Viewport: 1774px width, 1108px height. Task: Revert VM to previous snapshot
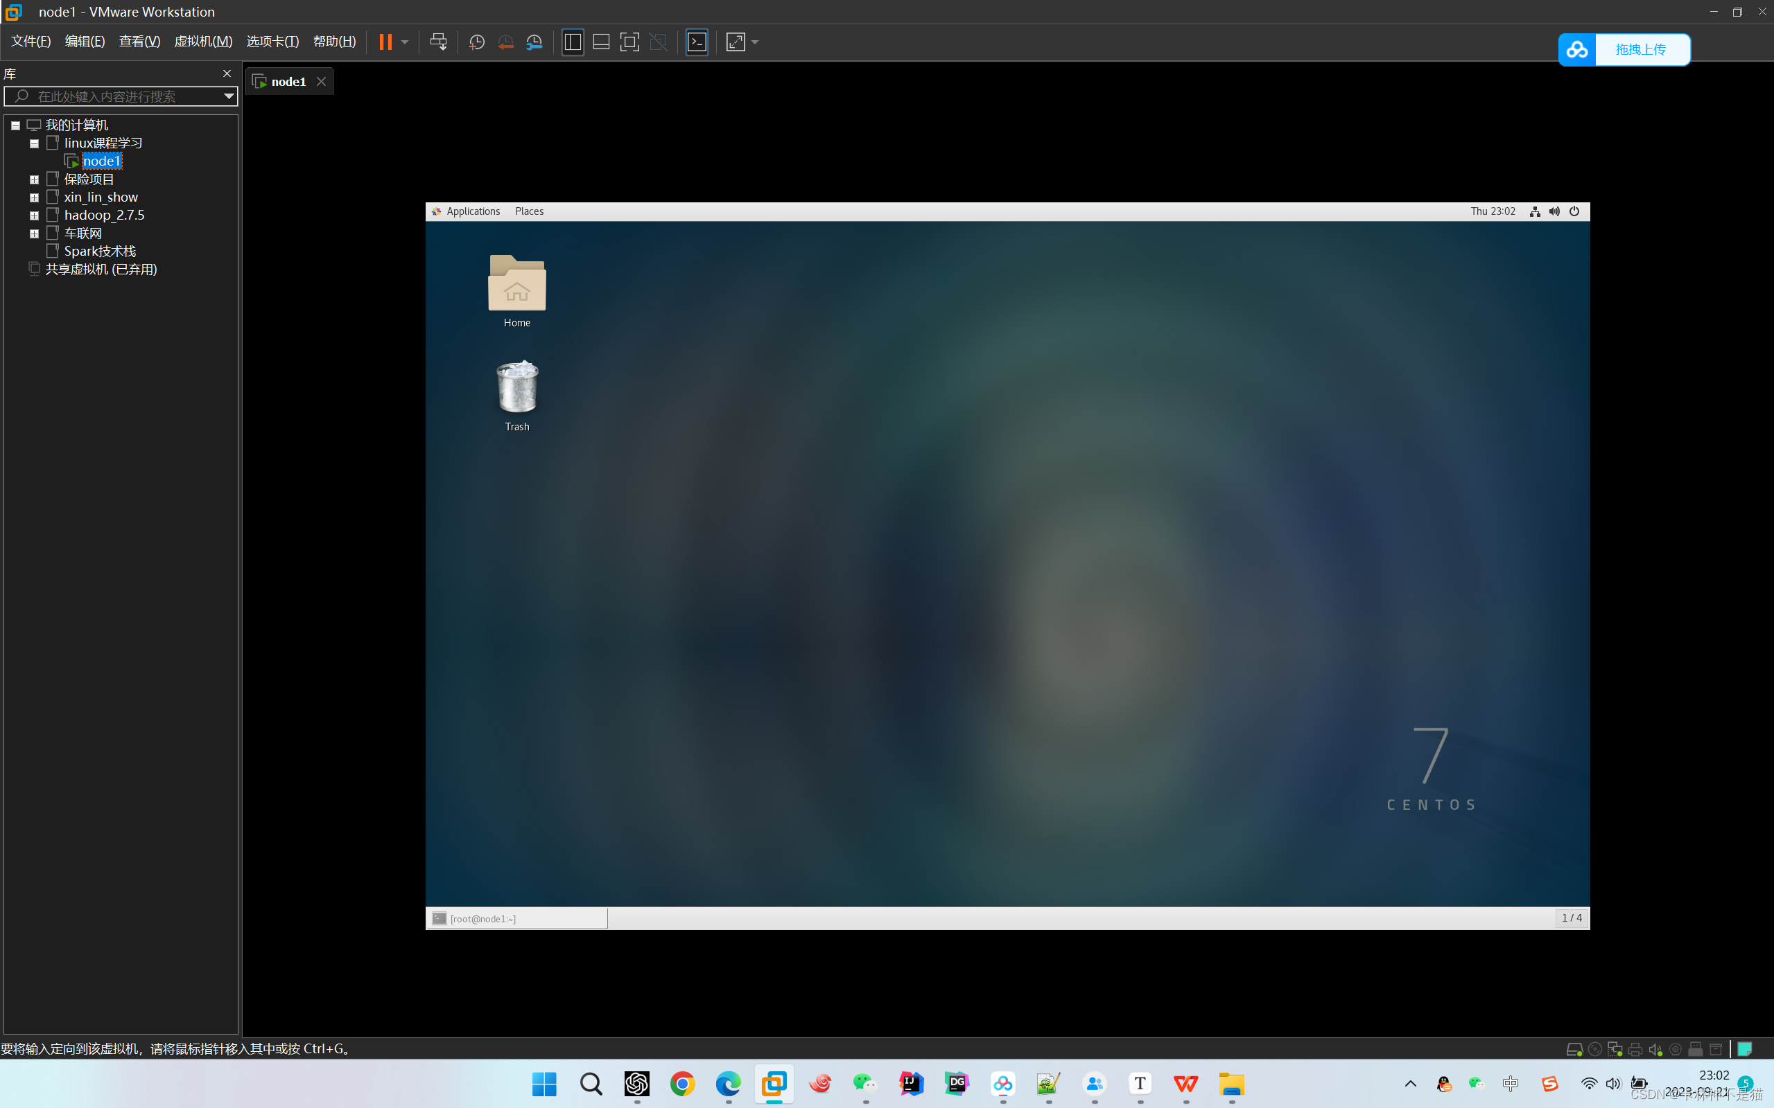[505, 42]
